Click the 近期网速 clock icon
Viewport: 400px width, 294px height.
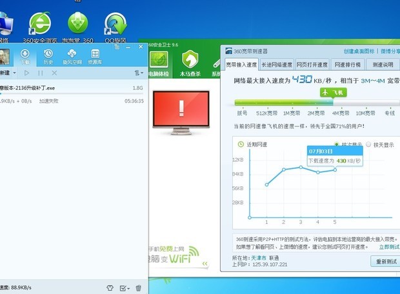click(241, 144)
